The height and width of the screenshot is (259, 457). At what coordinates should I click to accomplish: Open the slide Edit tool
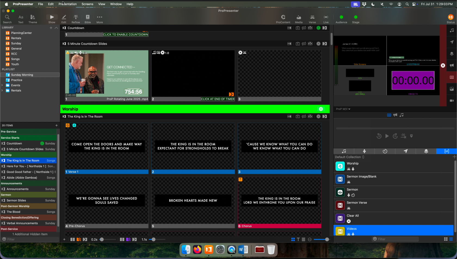pos(64,19)
